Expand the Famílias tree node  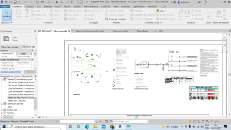click(1, 113)
